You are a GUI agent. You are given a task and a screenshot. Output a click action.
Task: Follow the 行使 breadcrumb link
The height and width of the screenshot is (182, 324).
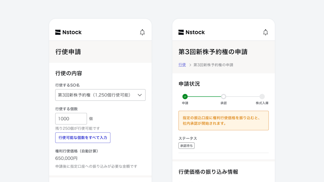click(182, 65)
